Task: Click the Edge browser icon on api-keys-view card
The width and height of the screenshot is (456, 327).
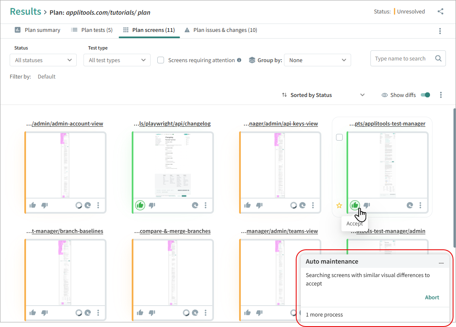Action: [302, 205]
